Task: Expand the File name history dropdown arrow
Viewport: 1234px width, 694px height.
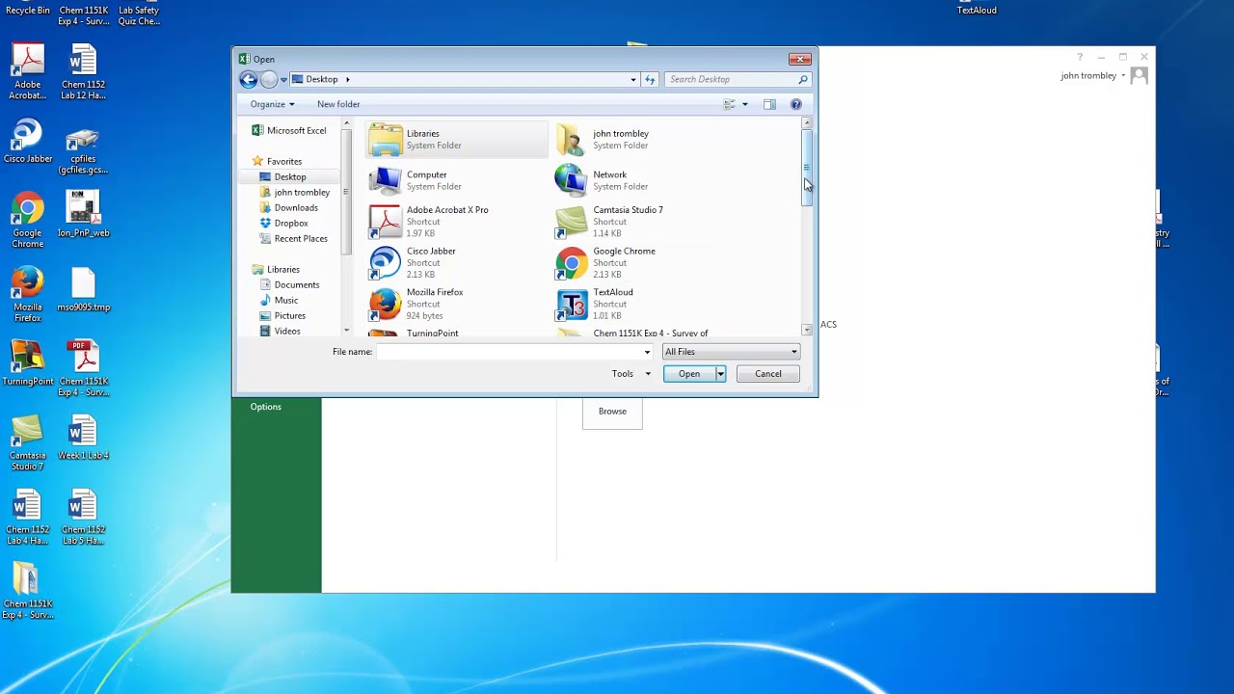Action: tap(647, 352)
